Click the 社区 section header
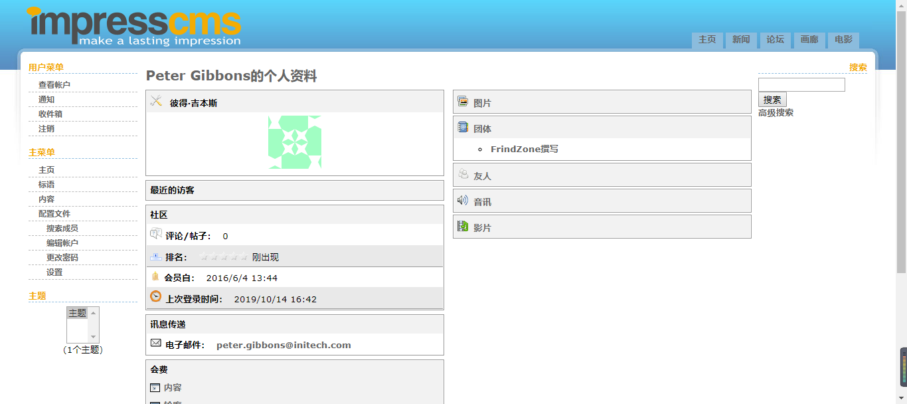 point(295,215)
